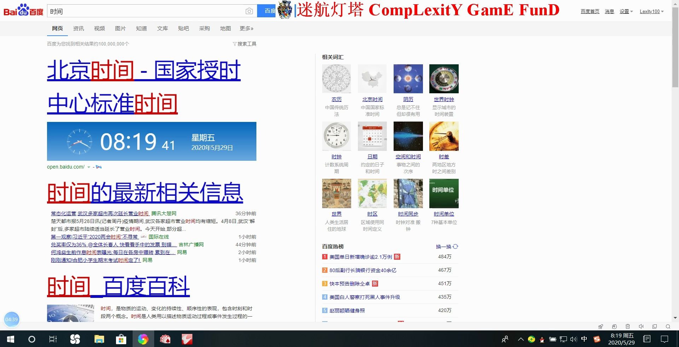Open the 时差 related term link
The height and width of the screenshot is (347, 679).
tap(444, 157)
